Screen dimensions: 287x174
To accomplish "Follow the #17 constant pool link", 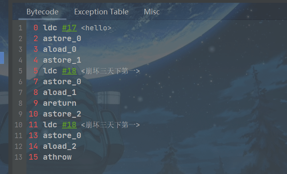I will tap(69, 28).
